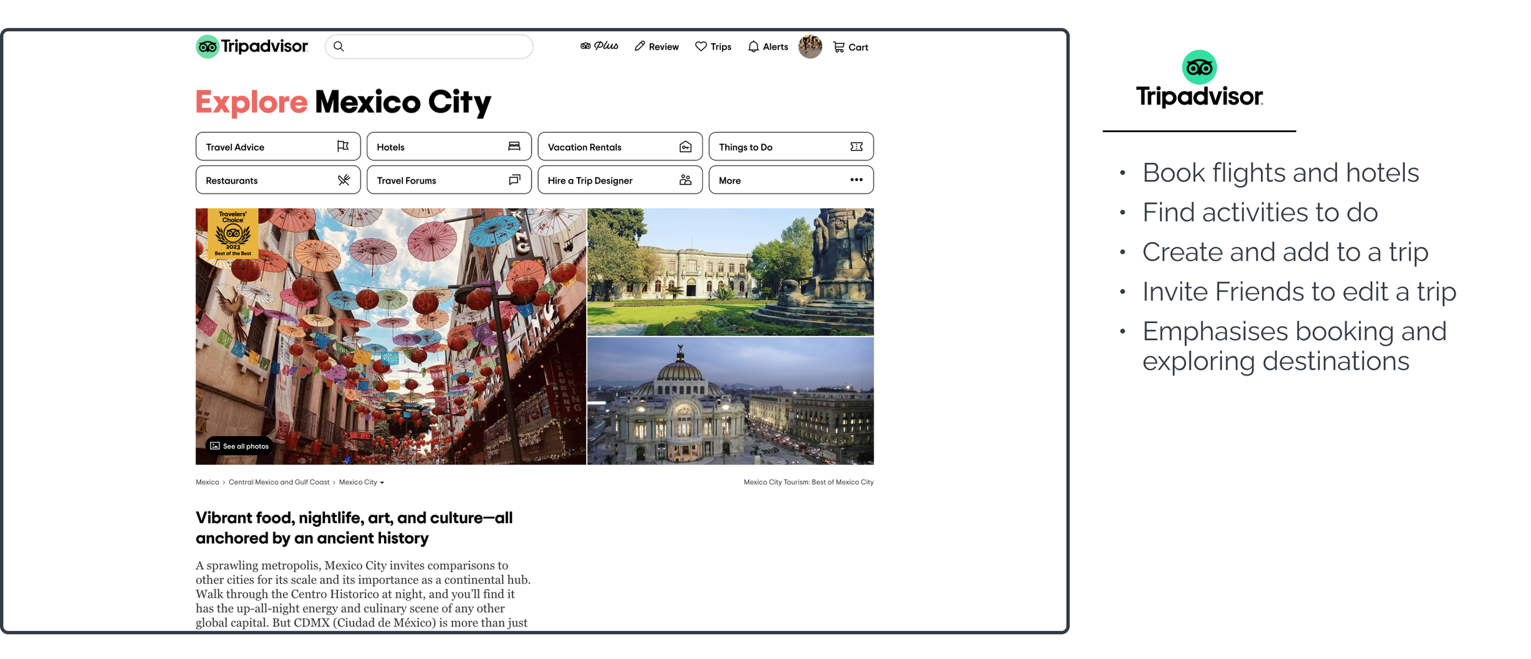Click the bed icon in Hotels
Viewport: 1531px width, 659px height.
tap(514, 146)
